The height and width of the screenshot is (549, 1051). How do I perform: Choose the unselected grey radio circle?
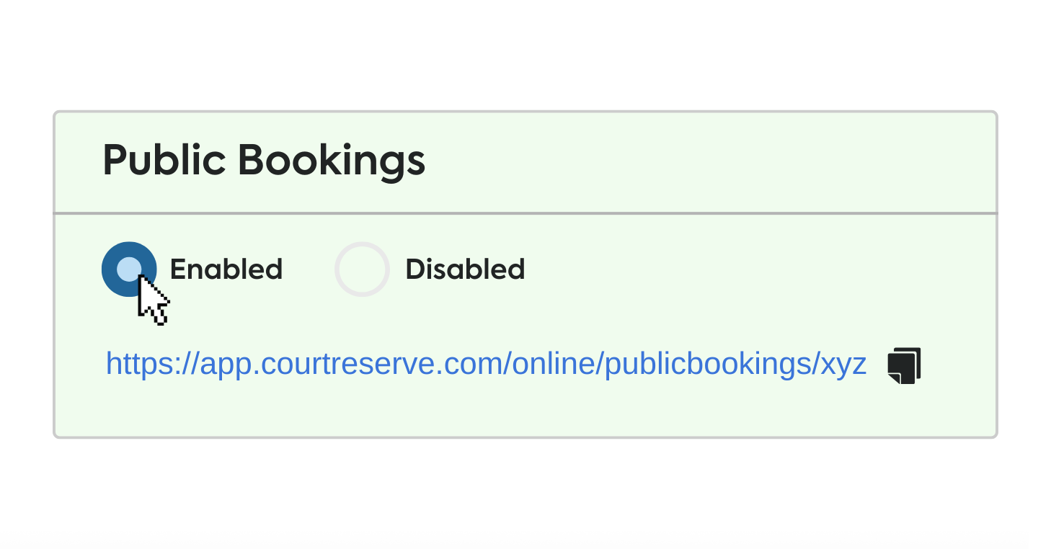point(362,269)
